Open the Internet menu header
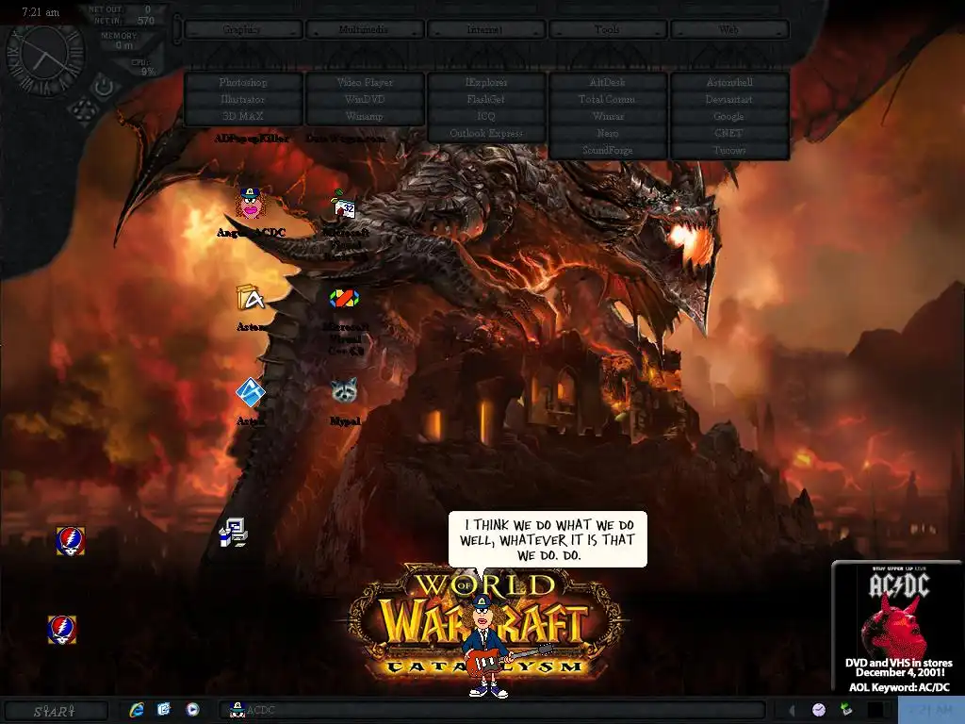This screenshot has width=965, height=724. click(485, 29)
